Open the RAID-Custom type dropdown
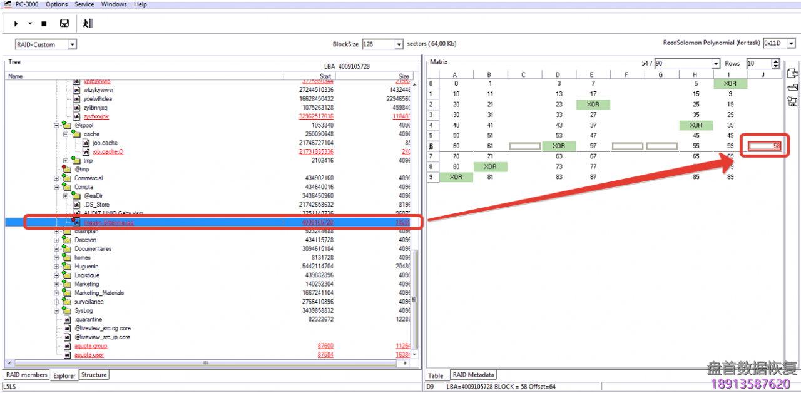Screen dimensions: 801x393 (x=73, y=44)
